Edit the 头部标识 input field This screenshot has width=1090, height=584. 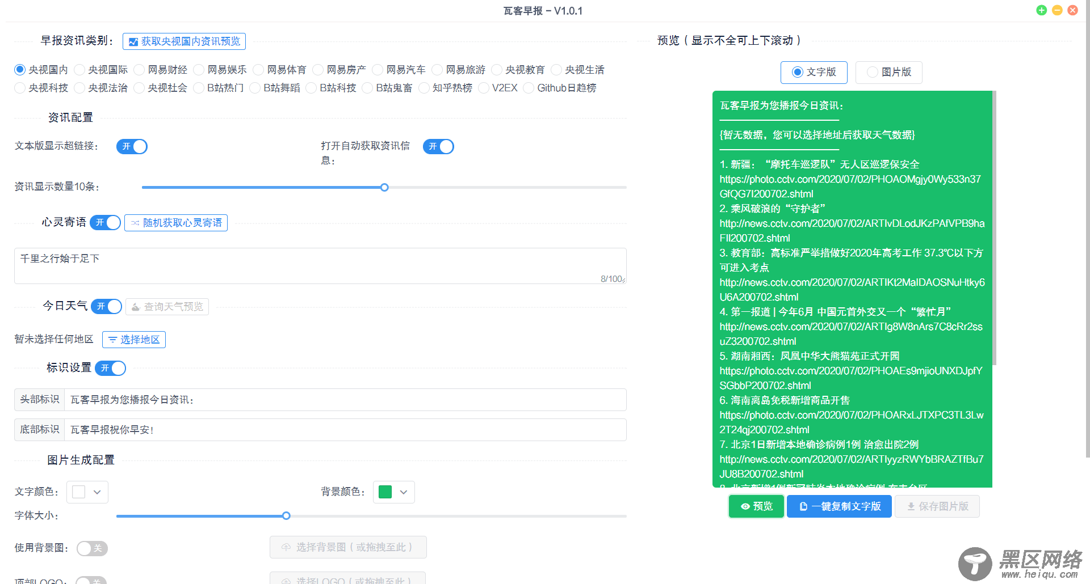345,400
